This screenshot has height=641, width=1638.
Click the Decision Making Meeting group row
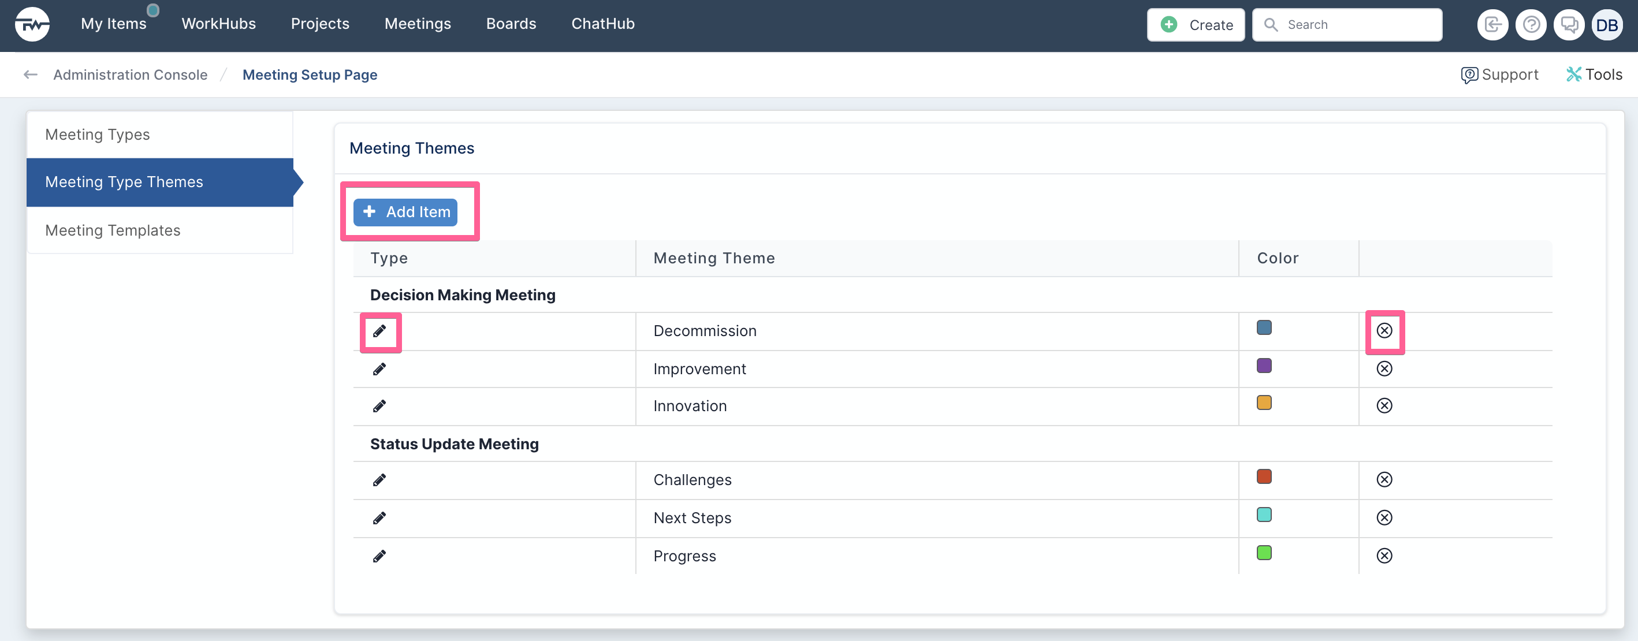tap(952, 295)
